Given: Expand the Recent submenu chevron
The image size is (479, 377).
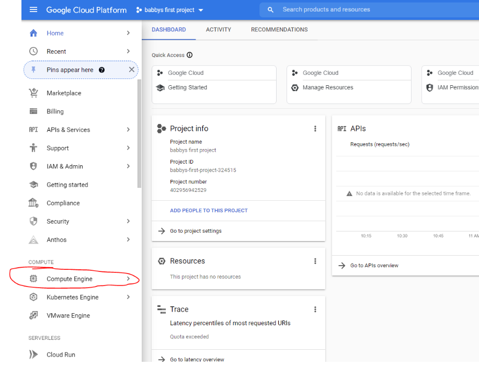Looking at the screenshot, I should (128, 51).
